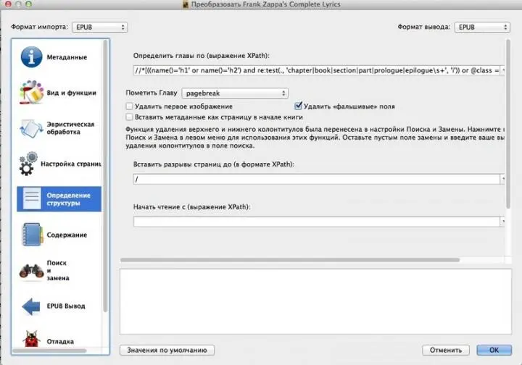Click Определить главы по XPath label

[x=201, y=56]
